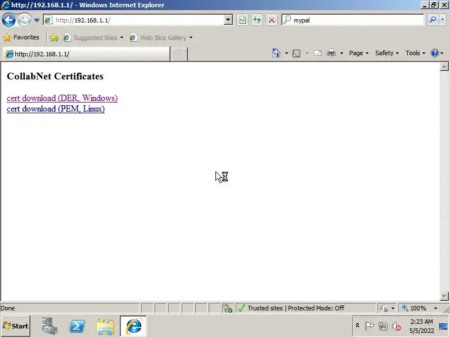Screen dimensions: 450x338
Task: Open the Page menu
Action: pyautogui.click(x=359, y=53)
